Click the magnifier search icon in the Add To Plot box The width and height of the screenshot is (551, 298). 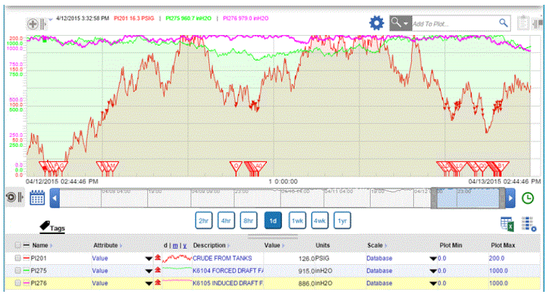coord(504,23)
